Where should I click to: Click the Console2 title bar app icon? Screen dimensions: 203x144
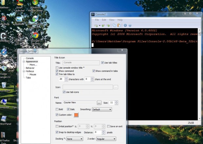(93, 14)
